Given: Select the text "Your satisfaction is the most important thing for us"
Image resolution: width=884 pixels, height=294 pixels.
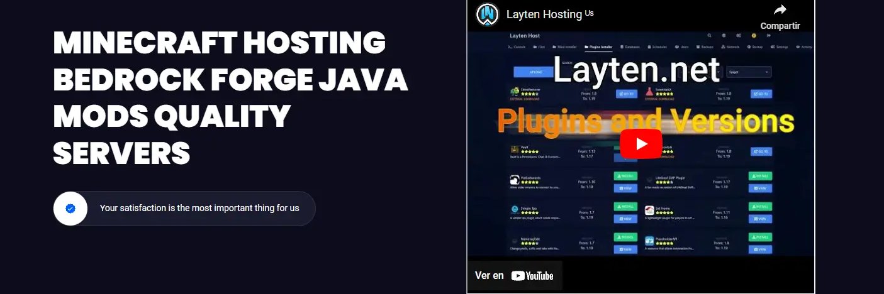Looking at the screenshot, I should 199,208.
